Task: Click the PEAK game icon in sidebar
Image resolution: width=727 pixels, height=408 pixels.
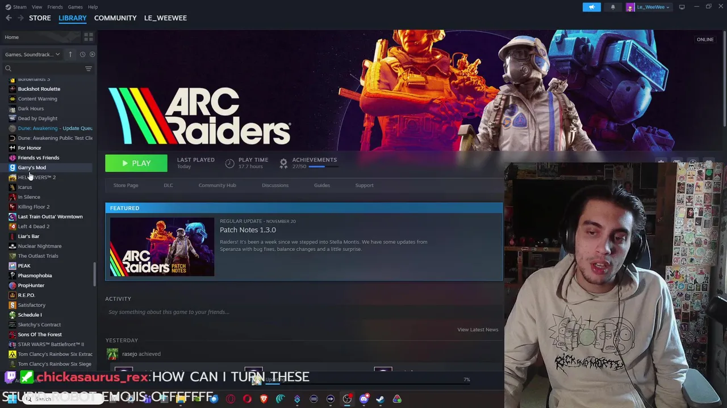Action: point(12,266)
